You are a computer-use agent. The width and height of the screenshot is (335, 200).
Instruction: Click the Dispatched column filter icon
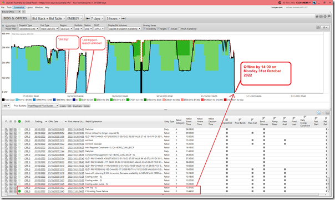tap(227, 120)
